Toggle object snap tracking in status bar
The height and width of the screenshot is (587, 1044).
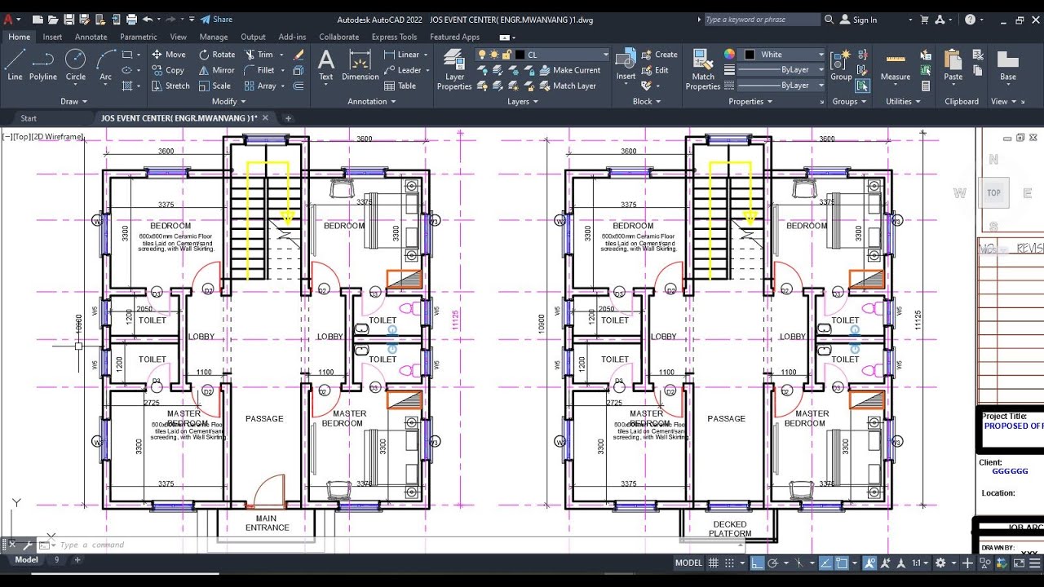click(x=825, y=563)
